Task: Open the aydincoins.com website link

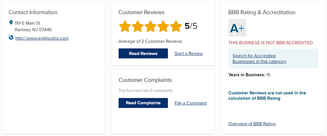Action: pyautogui.click(x=42, y=39)
